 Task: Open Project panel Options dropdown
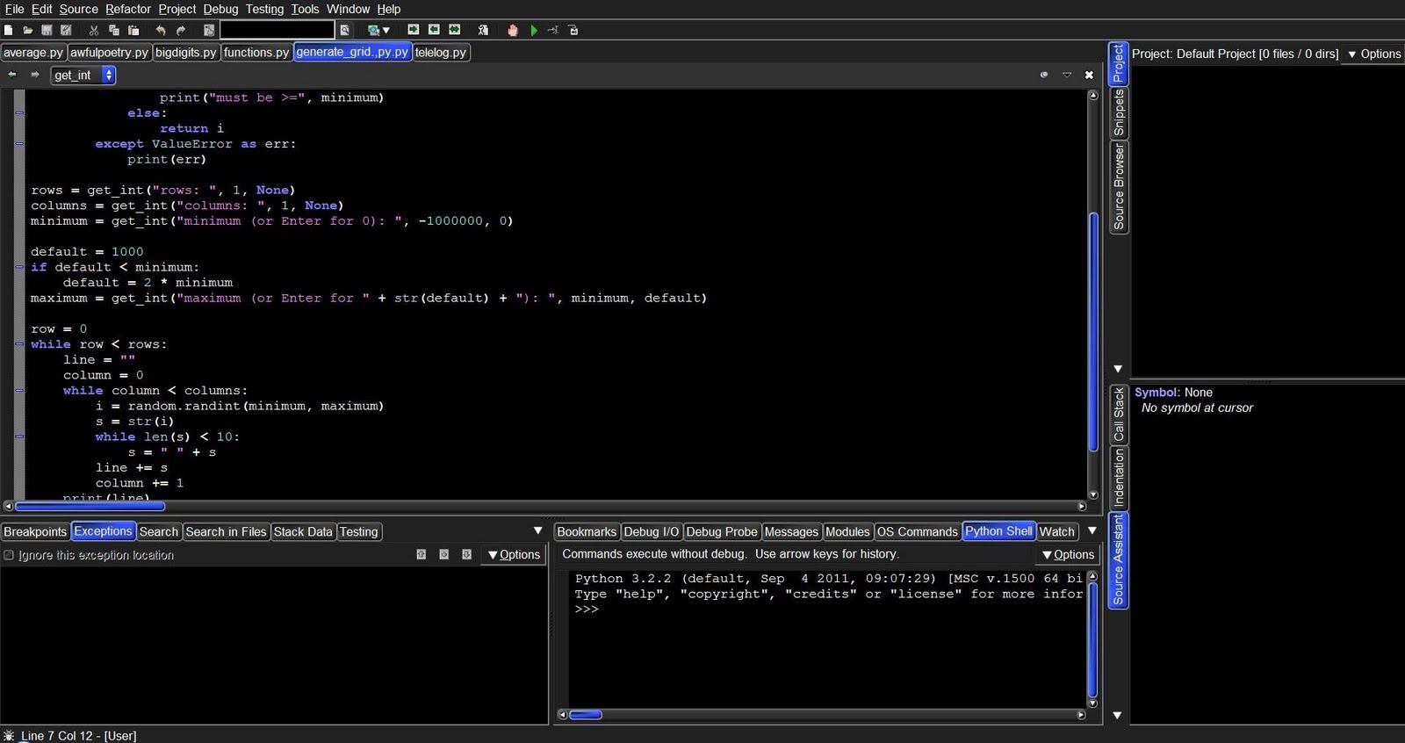pyautogui.click(x=1374, y=54)
